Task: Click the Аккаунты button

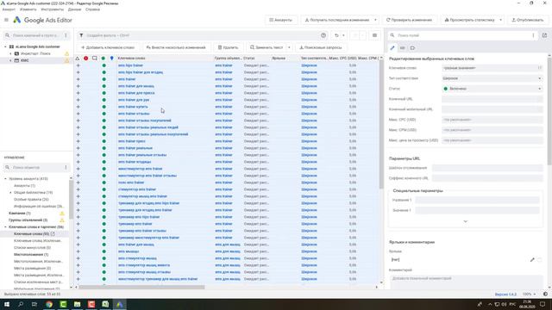Action: [280, 20]
